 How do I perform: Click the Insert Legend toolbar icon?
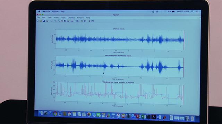(85, 21)
